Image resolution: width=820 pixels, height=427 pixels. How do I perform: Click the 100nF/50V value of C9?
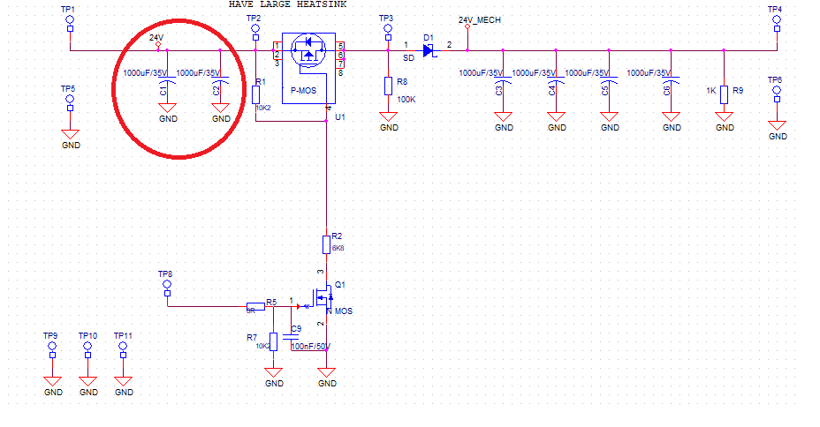(311, 346)
